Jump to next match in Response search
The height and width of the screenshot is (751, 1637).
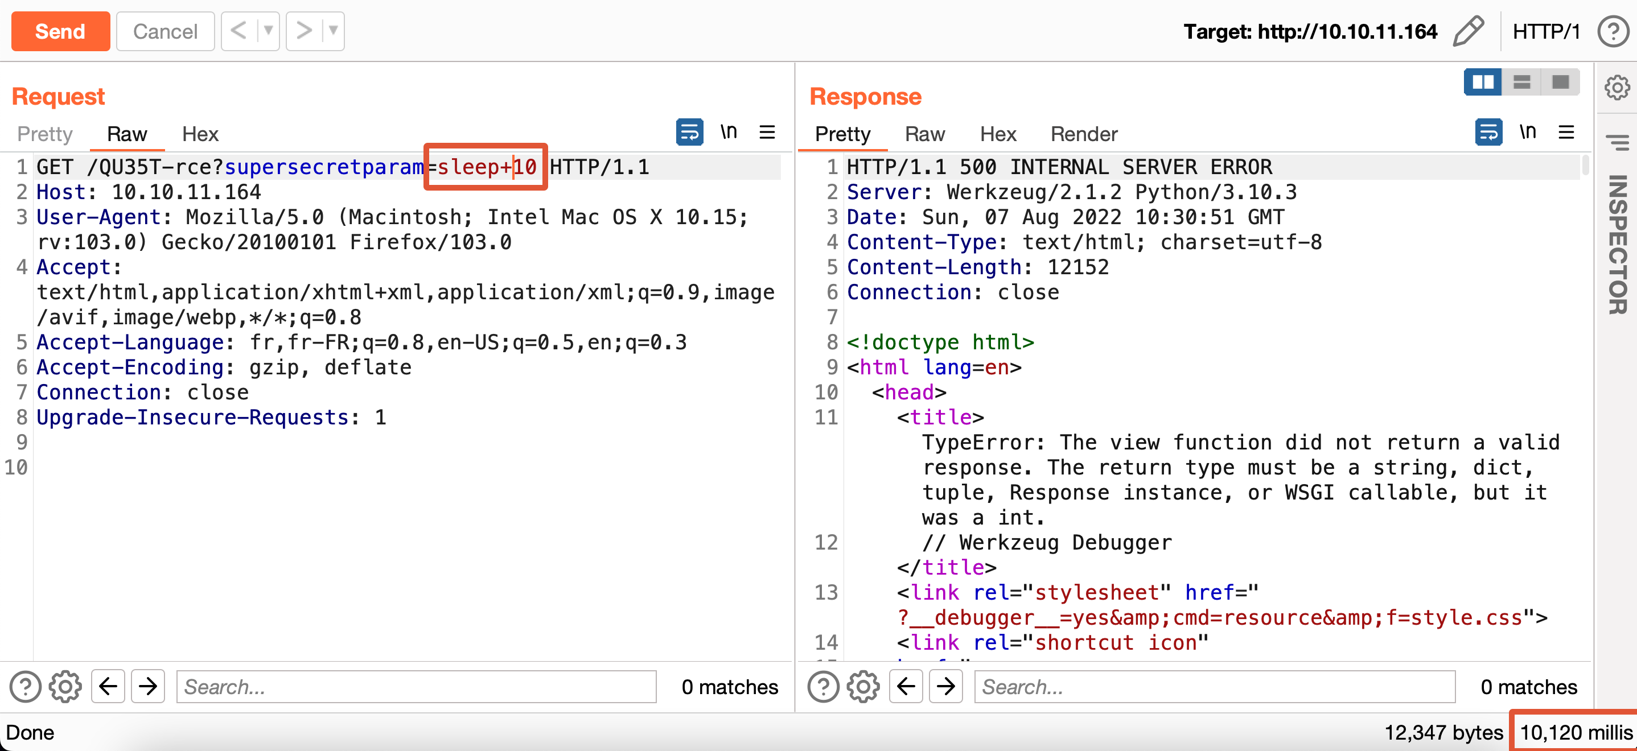point(946,686)
